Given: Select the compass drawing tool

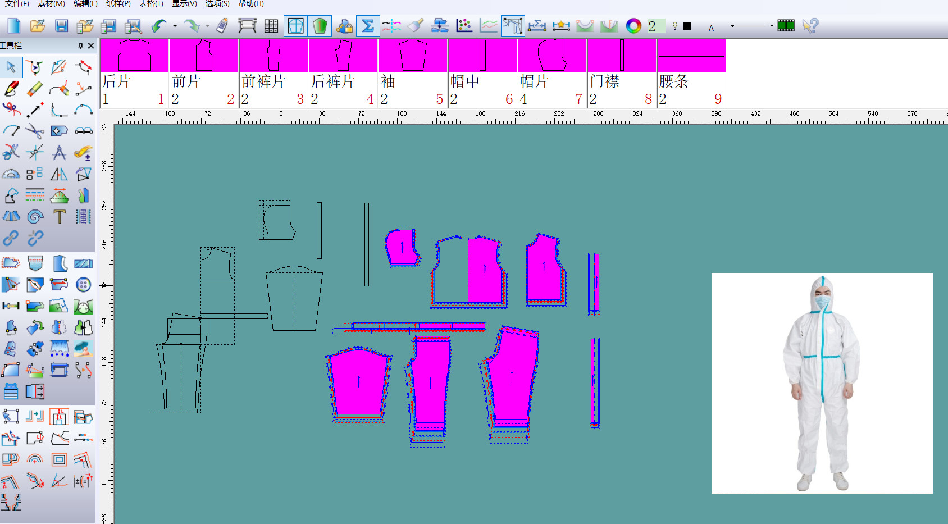Looking at the screenshot, I should click(x=59, y=153).
